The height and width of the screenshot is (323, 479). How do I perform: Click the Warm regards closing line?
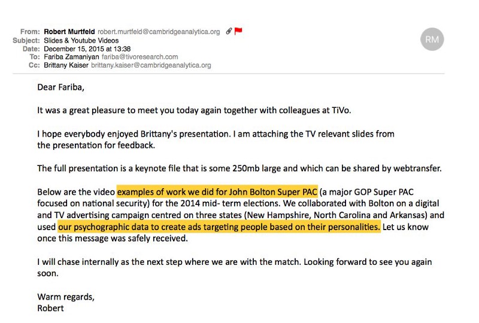click(x=66, y=297)
